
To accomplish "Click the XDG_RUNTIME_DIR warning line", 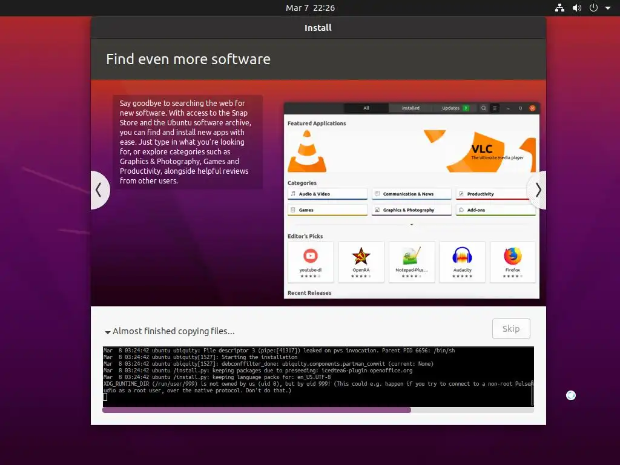I will coord(318,387).
